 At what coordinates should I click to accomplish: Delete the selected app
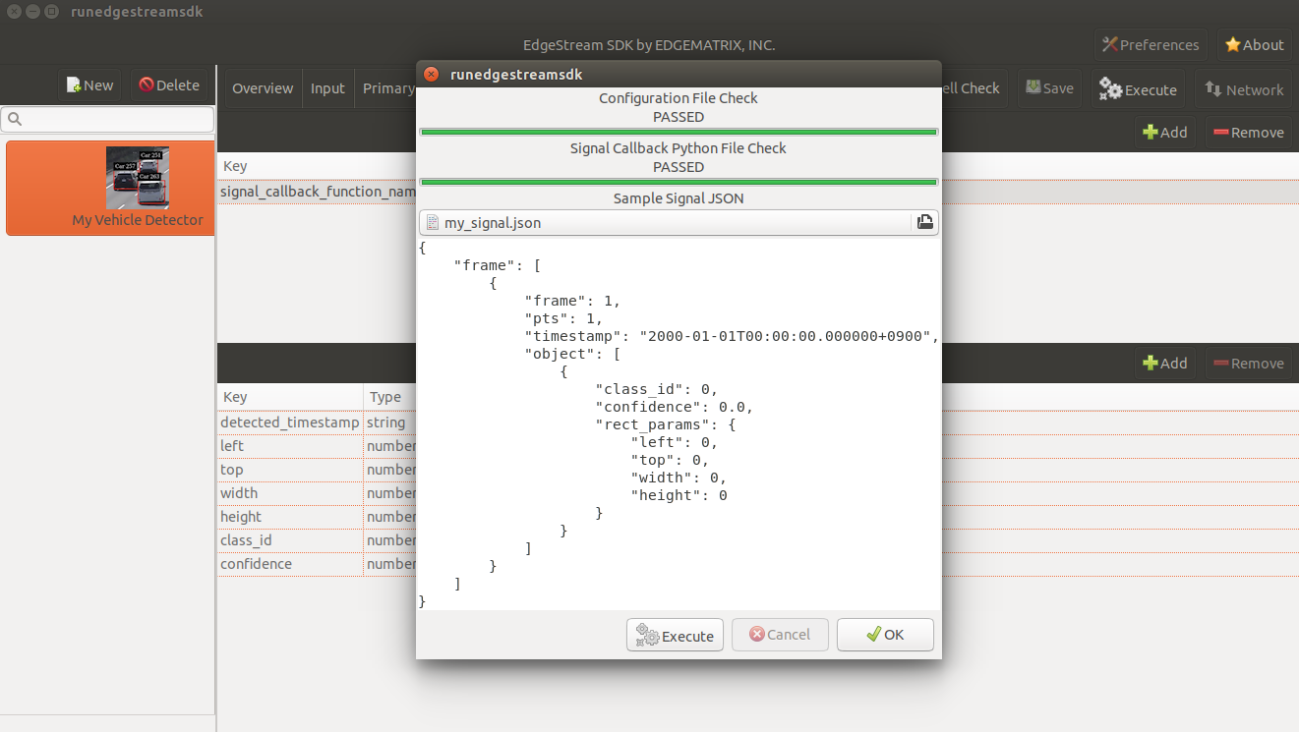click(x=169, y=85)
